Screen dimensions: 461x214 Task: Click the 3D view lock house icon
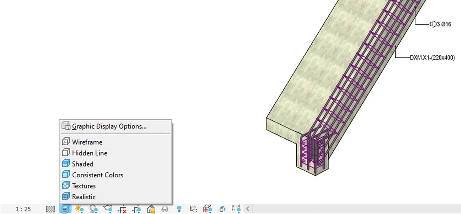pos(151,209)
